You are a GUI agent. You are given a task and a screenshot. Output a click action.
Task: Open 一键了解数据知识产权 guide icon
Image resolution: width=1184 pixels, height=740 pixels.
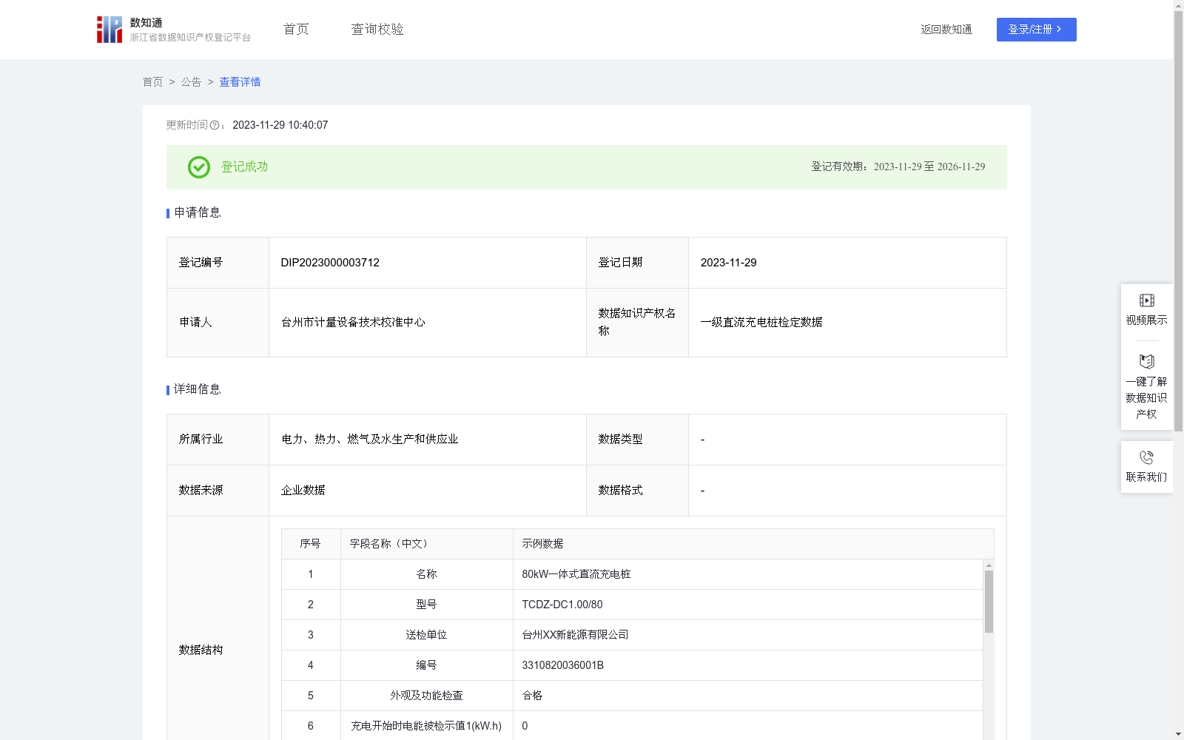click(1146, 362)
